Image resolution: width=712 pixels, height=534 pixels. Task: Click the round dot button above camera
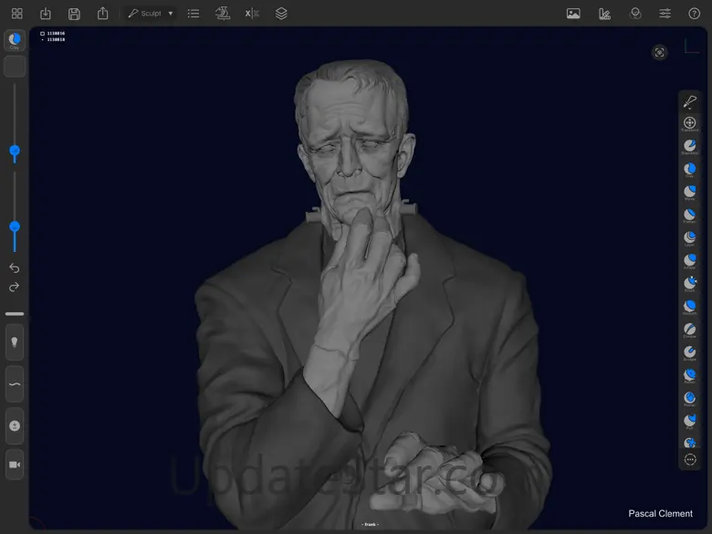15,426
